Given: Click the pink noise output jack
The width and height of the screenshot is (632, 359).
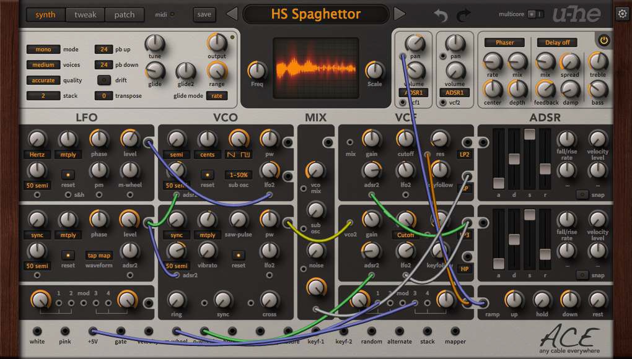Looking at the screenshot, I should pos(65,331).
